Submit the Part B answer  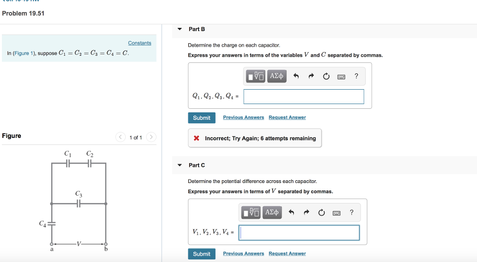click(x=201, y=118)
